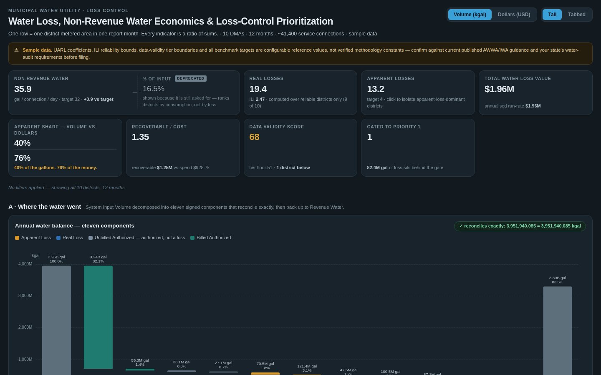Click the 3.30B gal 83.5% bar
Screen dimensions: 601x375
pos(558,330)
